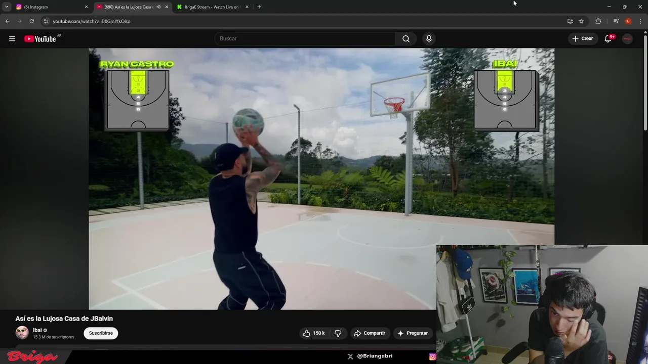
Task: Close the BrigaE Stream tab
Action: 247,7
